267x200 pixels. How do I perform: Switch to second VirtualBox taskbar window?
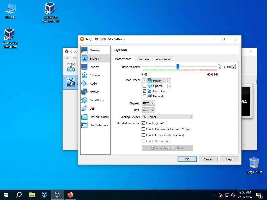57,195
